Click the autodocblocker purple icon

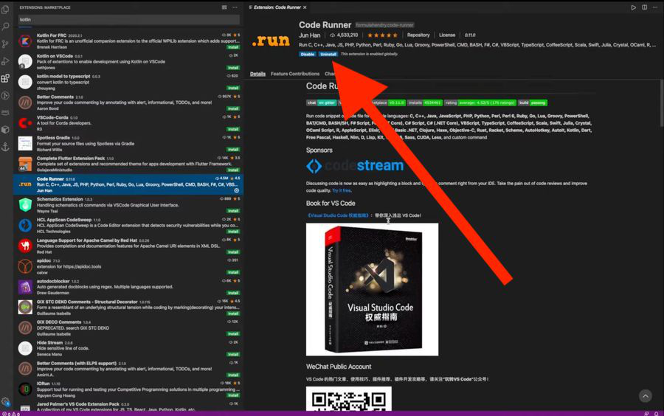[25, 287]
